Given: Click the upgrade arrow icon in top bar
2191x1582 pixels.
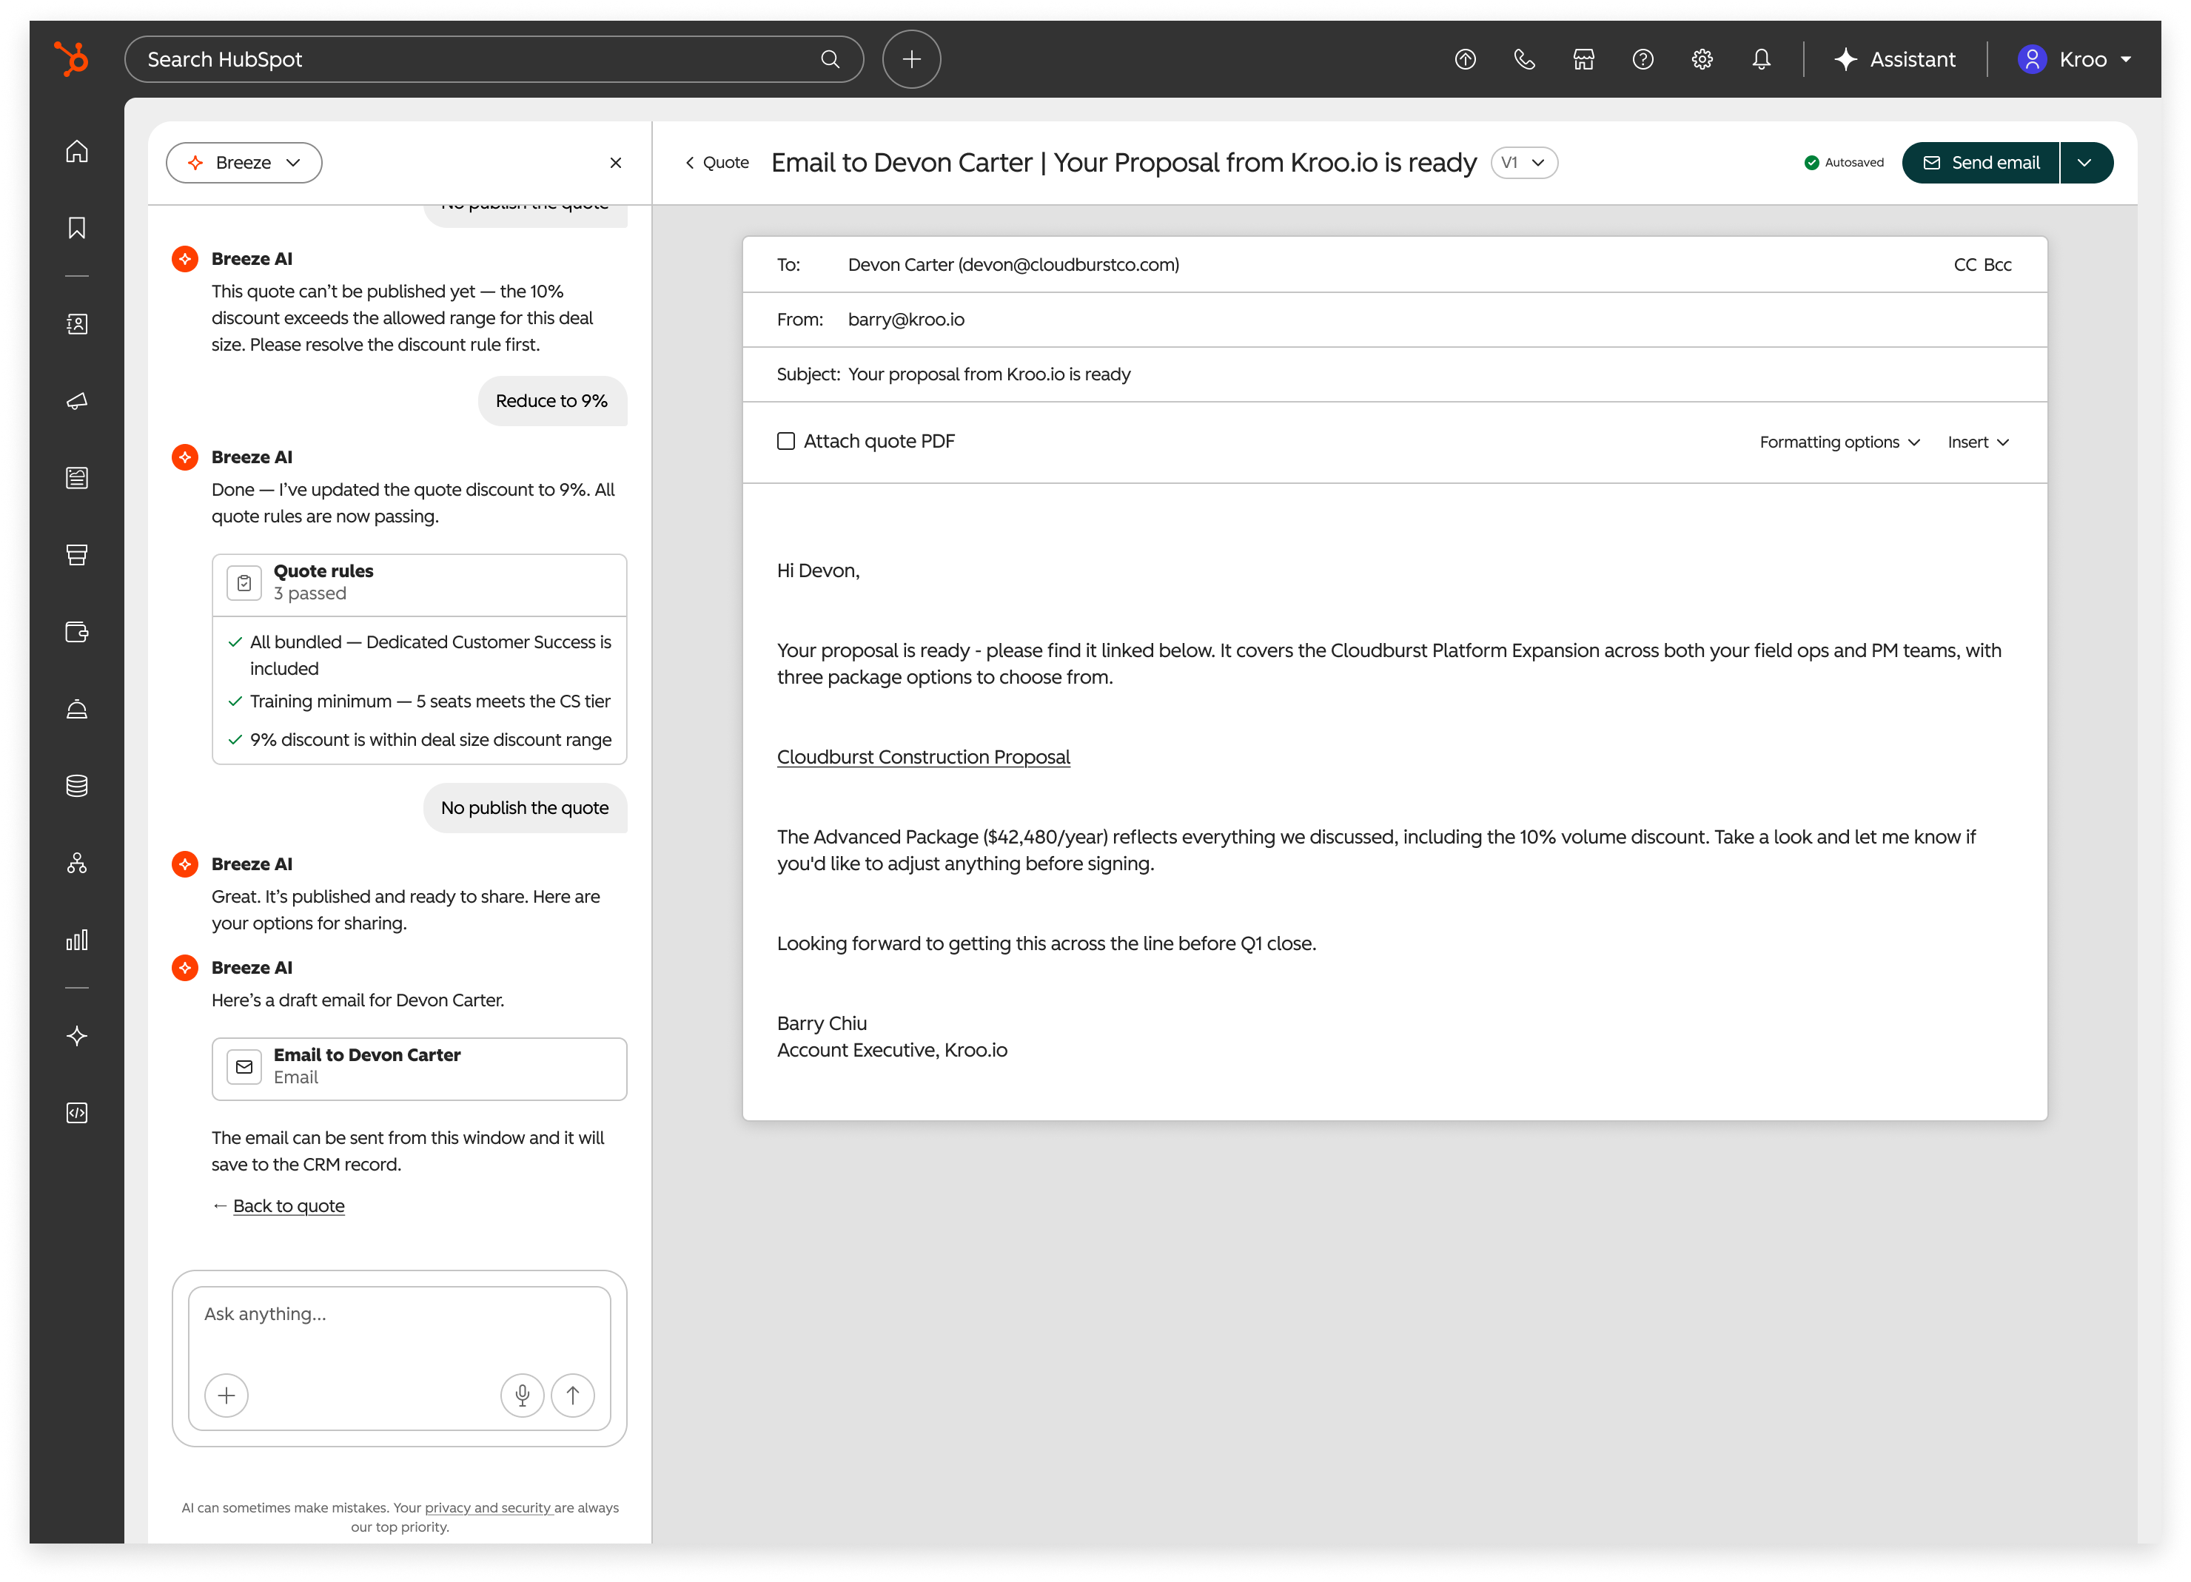Looking at the screenshot, I should (x=1466, y=59).
